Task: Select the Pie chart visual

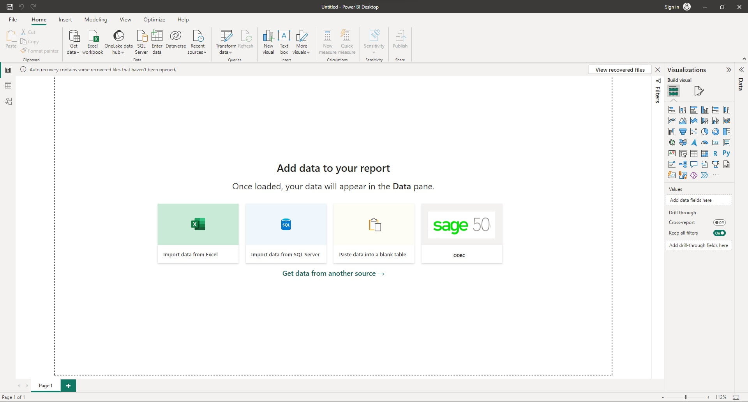Action: pos(705,132)
